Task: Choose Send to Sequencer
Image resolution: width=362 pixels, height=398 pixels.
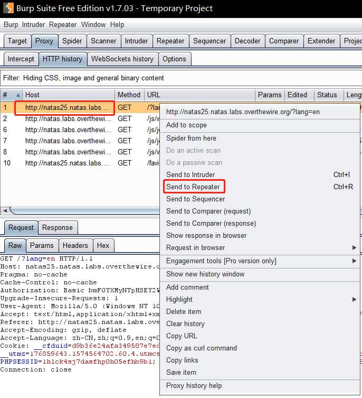Action: [x=260, y=199]
